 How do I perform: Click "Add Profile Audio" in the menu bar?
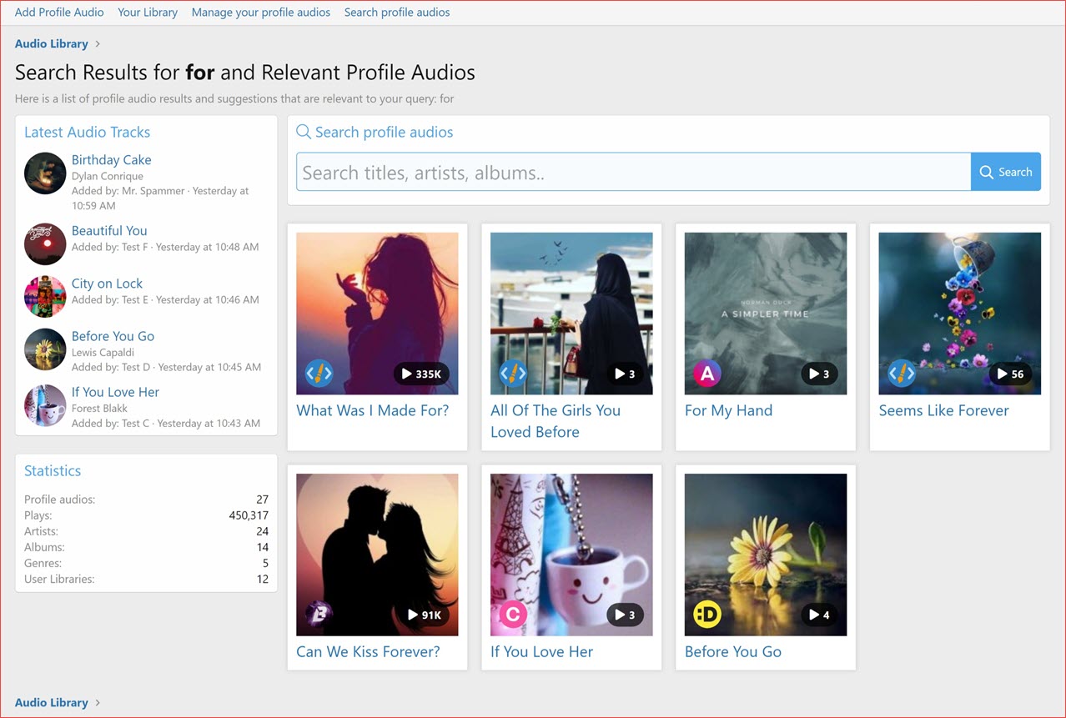59,12
